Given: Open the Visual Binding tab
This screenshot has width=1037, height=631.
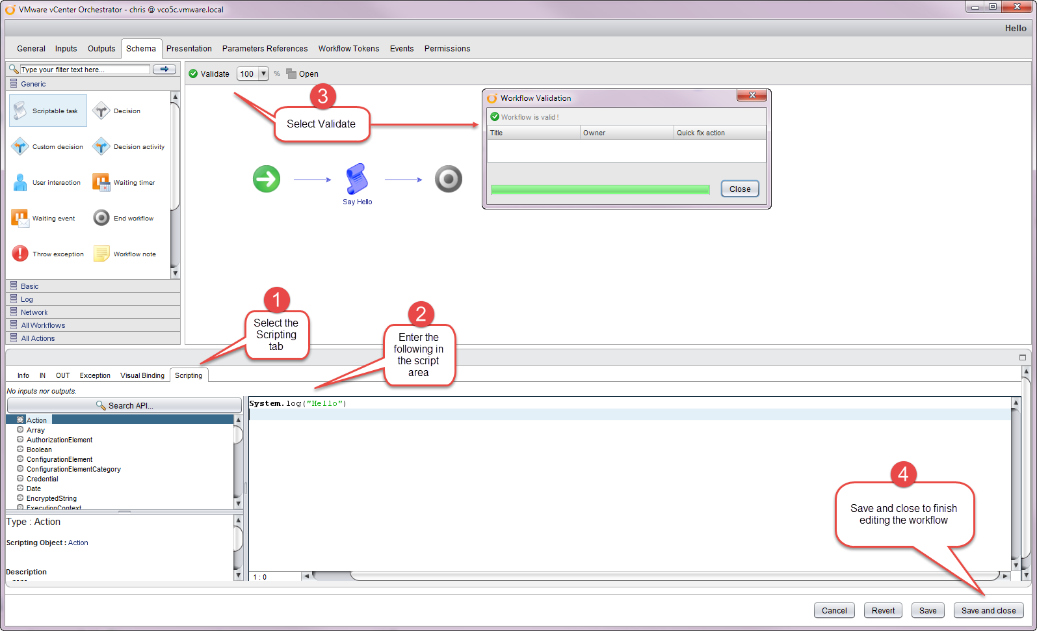Looking at the screenshot, I should pyautogui.click(x=142, y=375).
